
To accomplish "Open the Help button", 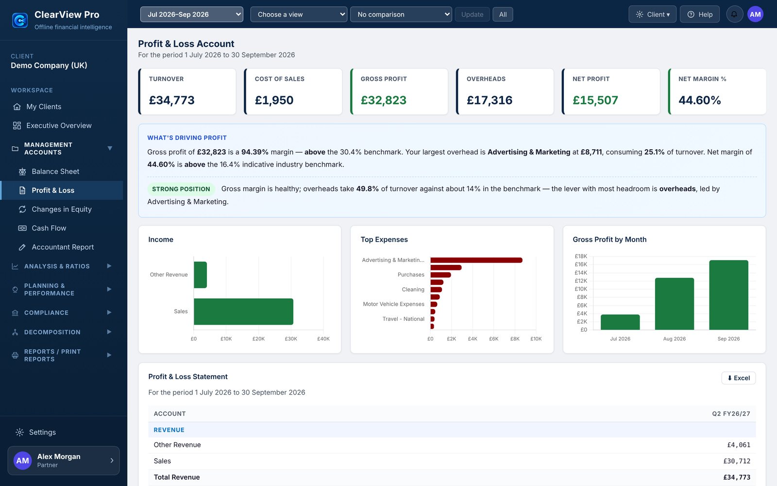I will pyautogui.click(x=700, y=14).
